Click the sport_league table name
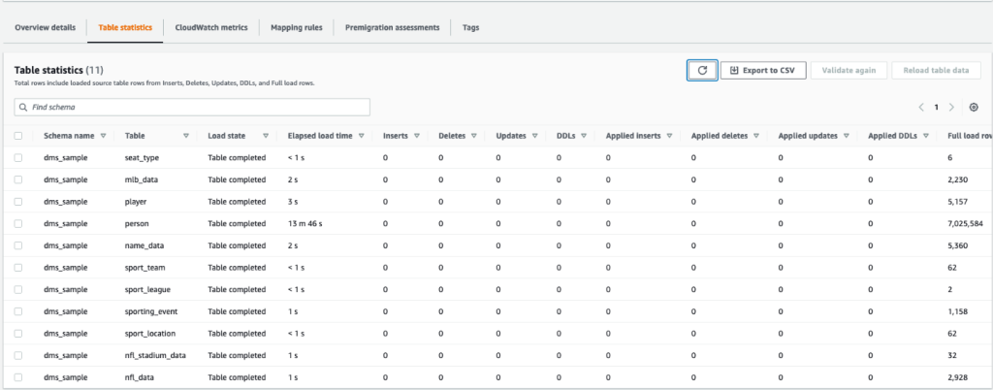Screen dimensions: 993x390 click(x=147, y=289)
